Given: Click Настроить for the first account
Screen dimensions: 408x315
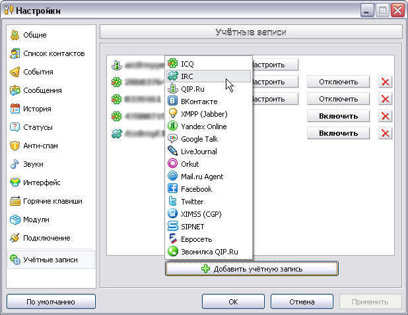Looking at the screenshot, I should (275, 65).
